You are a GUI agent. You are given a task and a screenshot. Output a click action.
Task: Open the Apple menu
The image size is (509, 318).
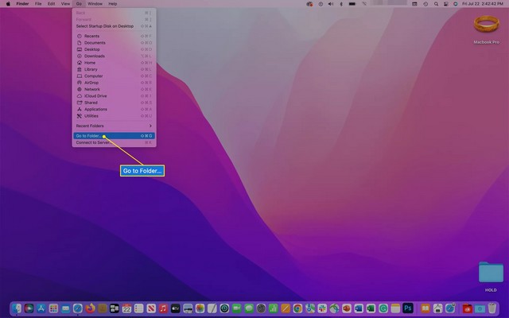(6, 4)
